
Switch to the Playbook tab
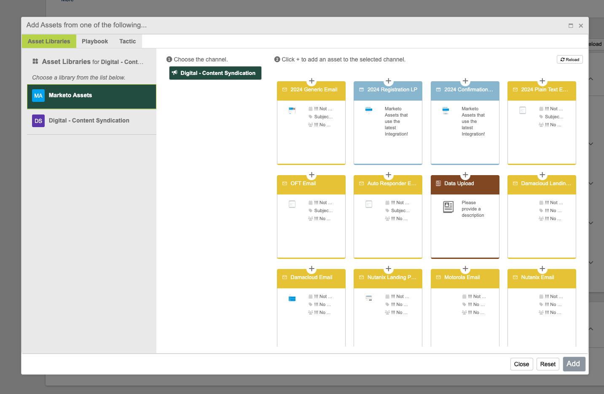click(95, 41)
